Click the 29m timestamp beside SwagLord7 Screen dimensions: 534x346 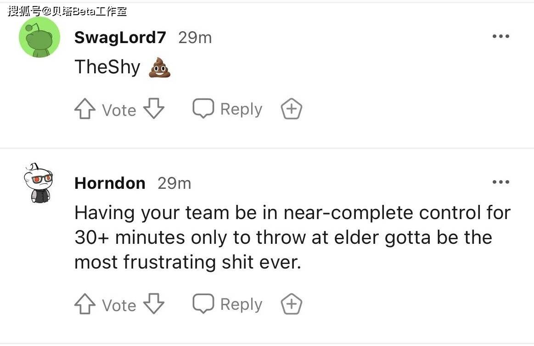point(195,38)
